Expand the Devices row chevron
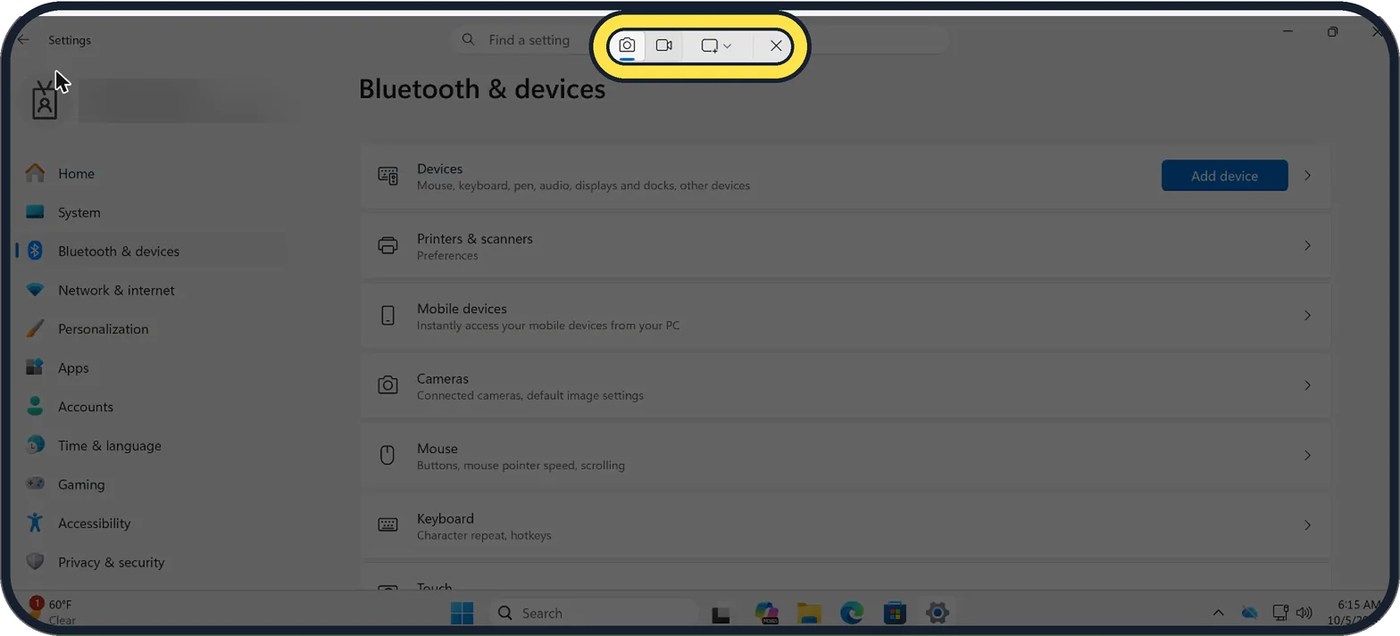Image resolution: width=1400 pixels, height=636 pixels. pos(1307,176)
